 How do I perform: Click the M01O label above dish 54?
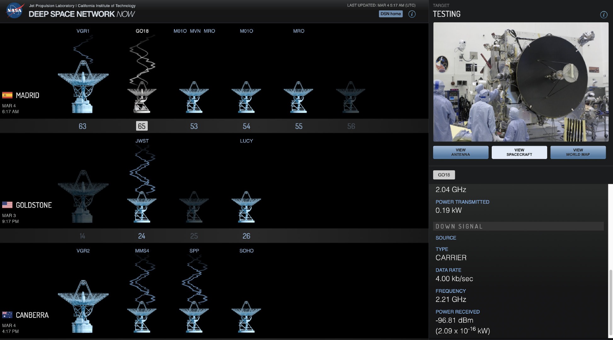coord(246,31)
